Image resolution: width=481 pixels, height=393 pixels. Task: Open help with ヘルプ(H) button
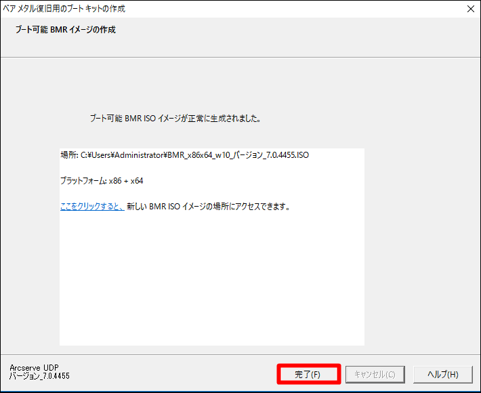point(442,375)
